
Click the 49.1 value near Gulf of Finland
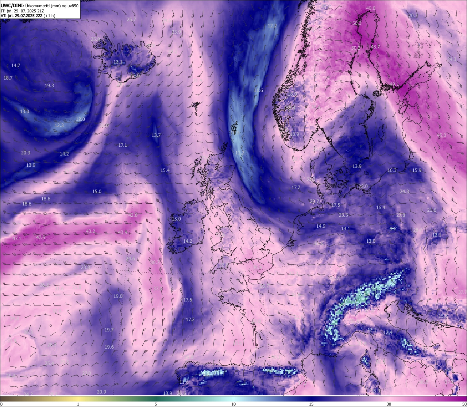pos(394,84)
